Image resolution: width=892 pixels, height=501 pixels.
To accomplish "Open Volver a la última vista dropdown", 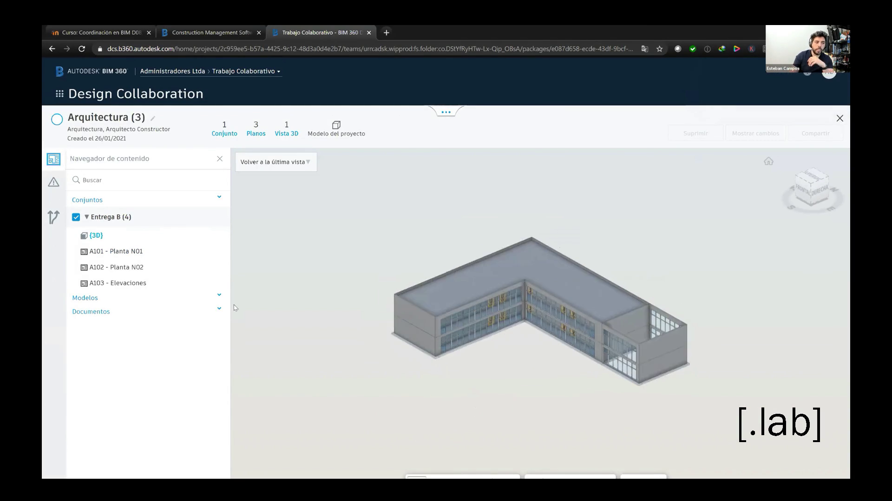I will pos(275,162).
